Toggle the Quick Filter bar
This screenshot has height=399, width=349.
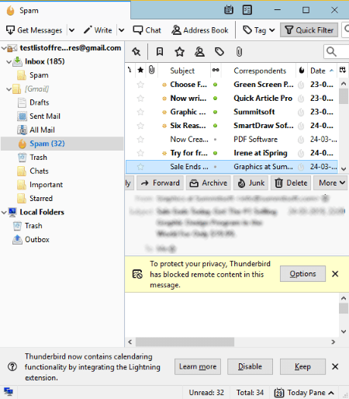tap(309, 30)
